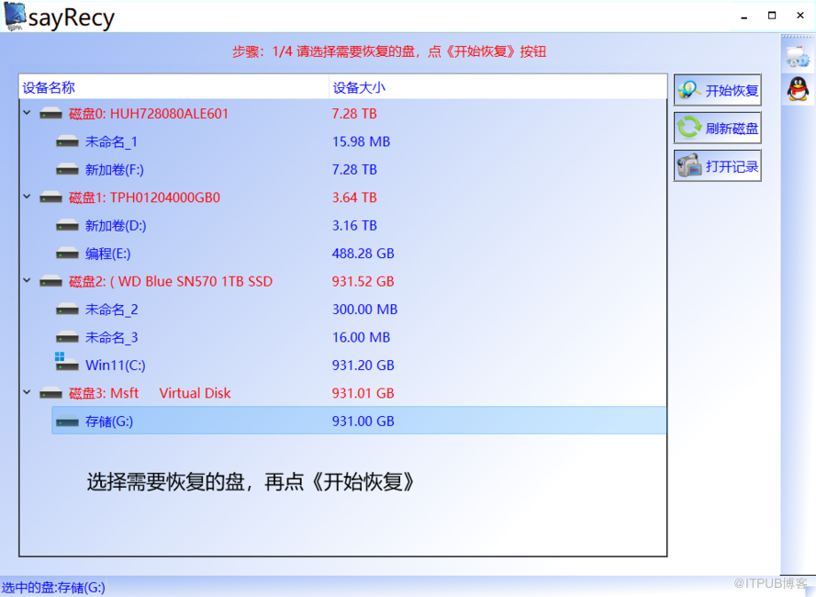Click the settings icon in right sidebar
Viewport: 816px width, 597px height.
point(798,57)
